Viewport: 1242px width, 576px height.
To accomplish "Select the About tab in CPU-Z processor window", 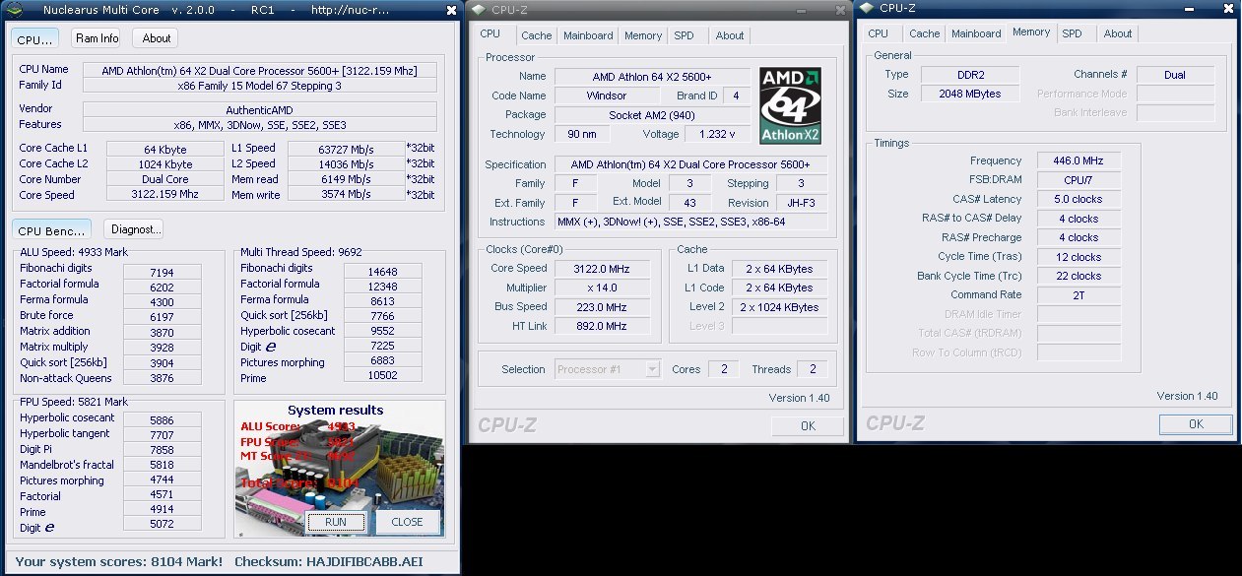I will pos(730,35).
